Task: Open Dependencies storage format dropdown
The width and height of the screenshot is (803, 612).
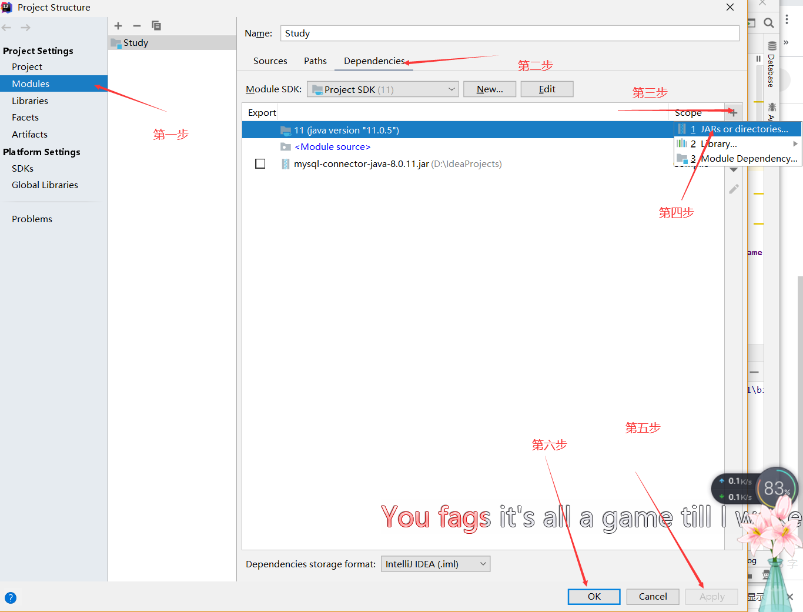Action: pos(436,564)
